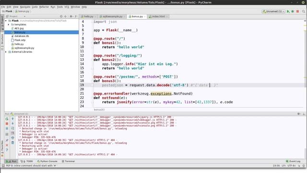This screenshot has width=307, height=173.
Task: Switch to sqliteexample.py editor tab
Action: (112, 16)
